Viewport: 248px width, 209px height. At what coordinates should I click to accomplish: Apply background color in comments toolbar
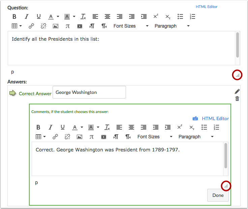pyautogui.click(x=91, y=127)
